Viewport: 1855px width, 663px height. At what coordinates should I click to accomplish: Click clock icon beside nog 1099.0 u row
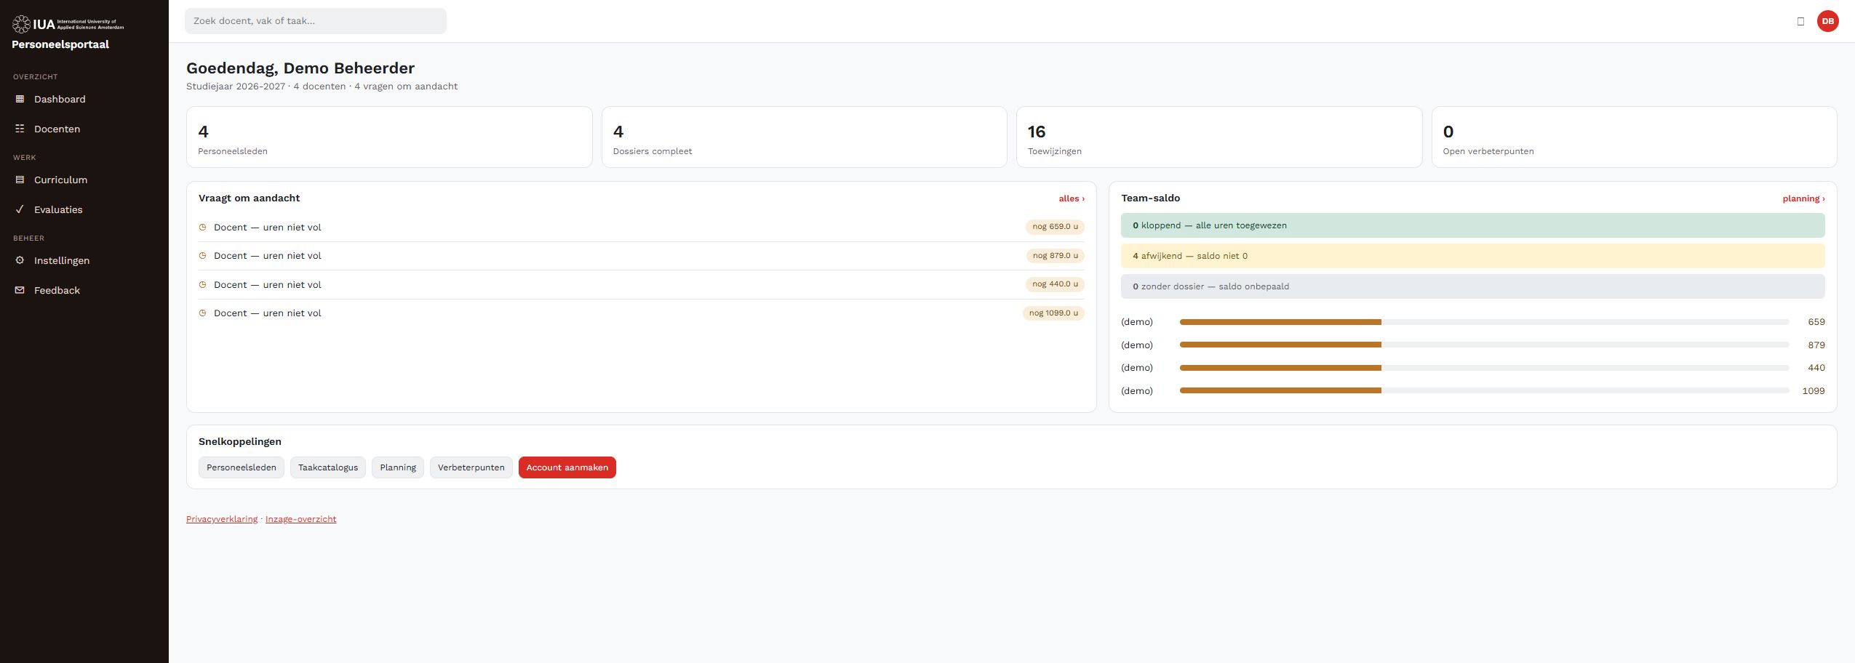coord(203,313)
